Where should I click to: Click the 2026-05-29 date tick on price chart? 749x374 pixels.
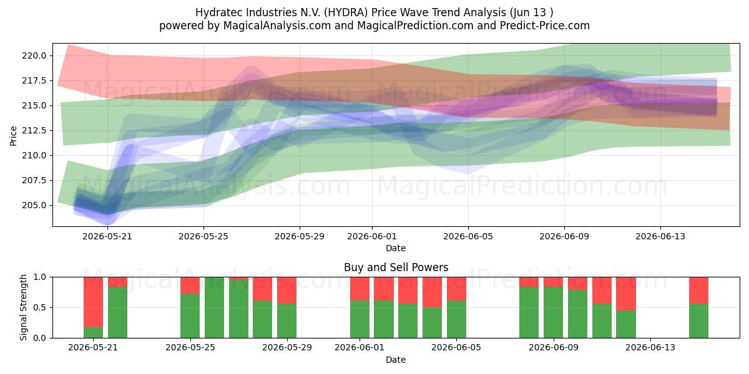coord(300,236)
